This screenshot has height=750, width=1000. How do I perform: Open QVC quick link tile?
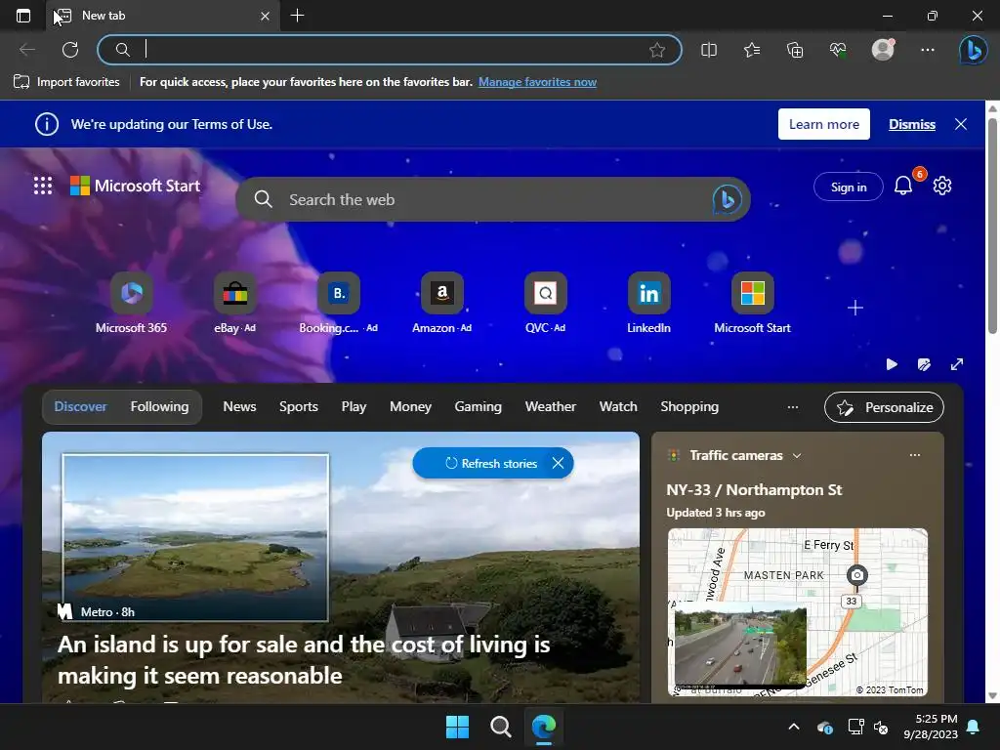[545, 304]
